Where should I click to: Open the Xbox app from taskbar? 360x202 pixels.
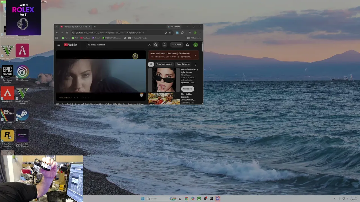pyautogui.click(x=199, y=199)
